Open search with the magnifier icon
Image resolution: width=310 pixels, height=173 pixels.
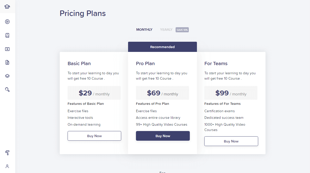[x=7, y=90]
